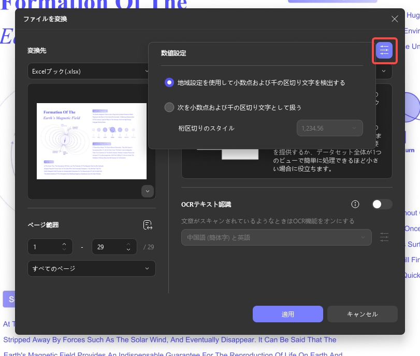Increase the start page number

(x=64, y=244)
